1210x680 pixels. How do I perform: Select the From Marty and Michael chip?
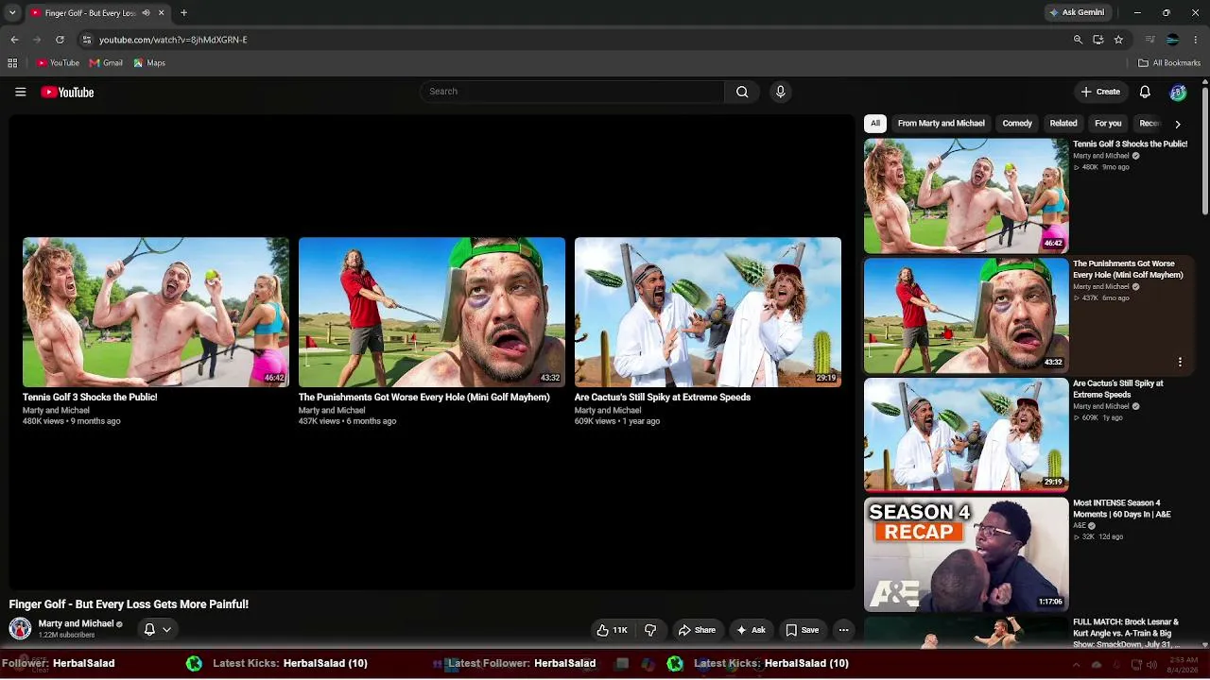tap(941, 124)
